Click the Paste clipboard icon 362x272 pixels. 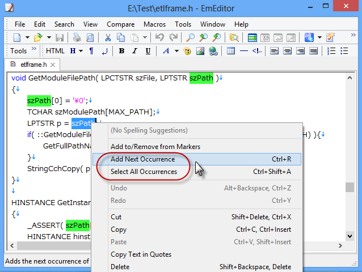click(134, 37)
